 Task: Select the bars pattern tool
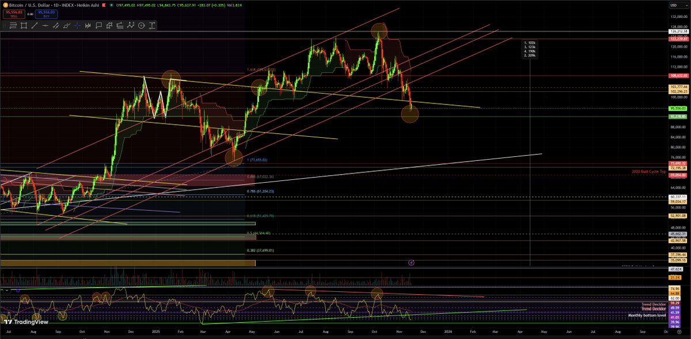click(x=88, y=26)
